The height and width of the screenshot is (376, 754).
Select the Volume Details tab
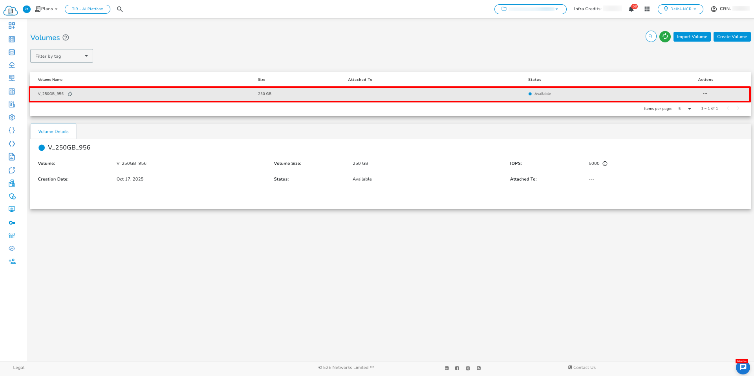(x=53, y=131)
